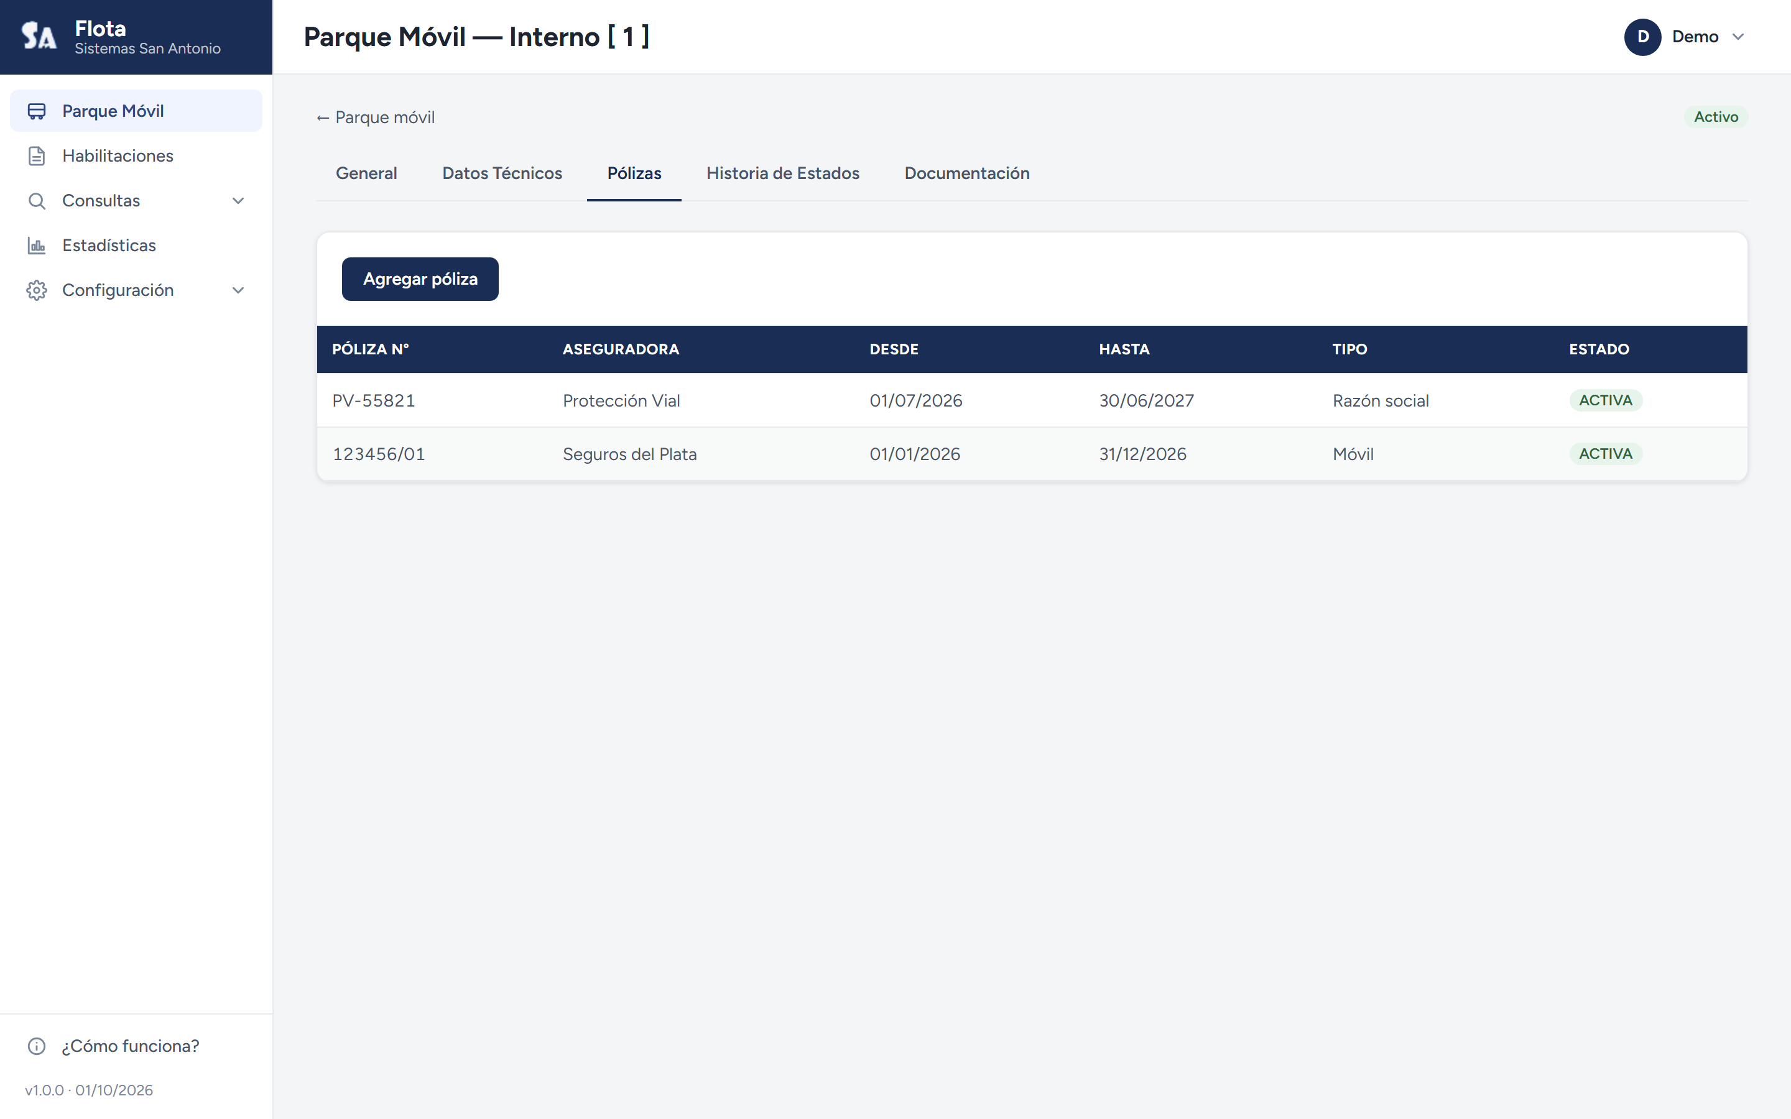Viewport: 1791px width, 1119px height.
Task: Open the Demo user dropdown arrow
Action: coord(1738,37)
